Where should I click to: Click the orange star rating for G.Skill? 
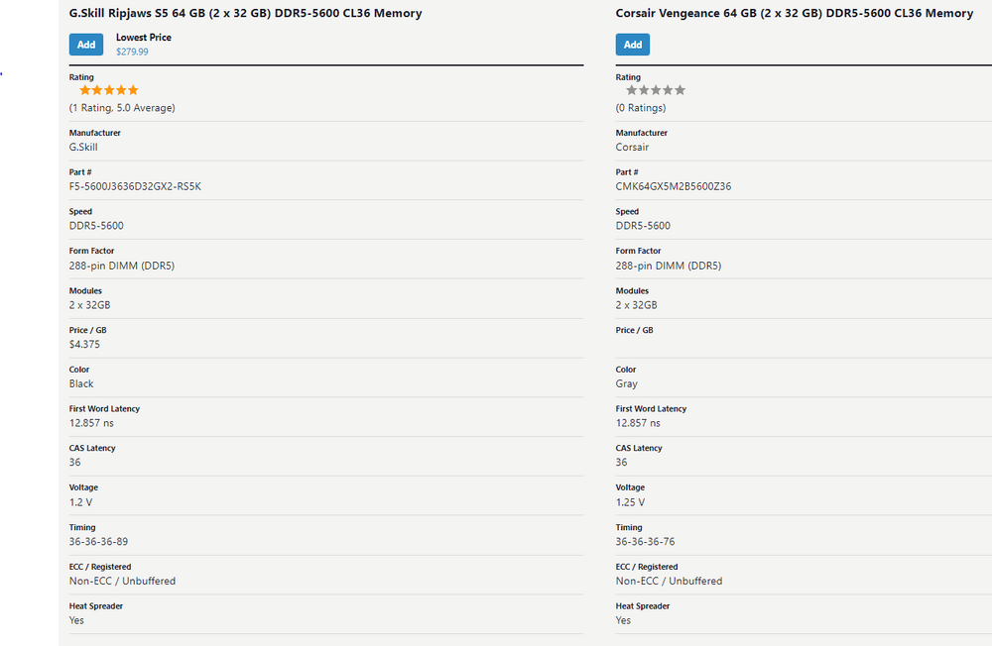(x=108, y=90)
